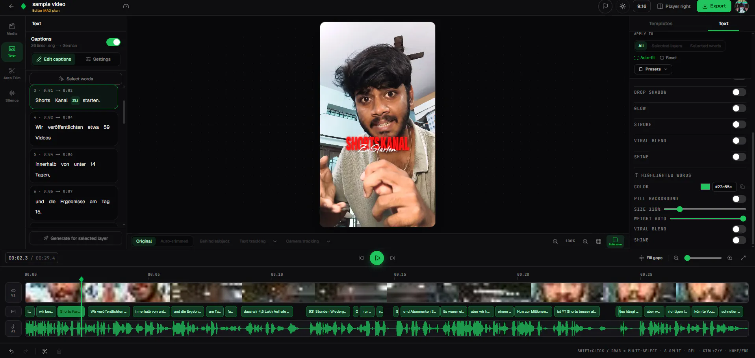The image size is (755, 358).
Task: Zoom out the timeline magnifier
Action: click(676, 258)
